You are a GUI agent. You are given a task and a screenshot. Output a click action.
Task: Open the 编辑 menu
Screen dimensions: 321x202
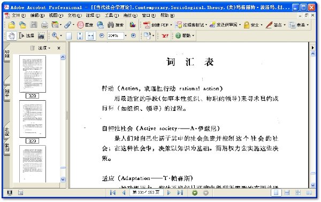click(x=37, y=16)
